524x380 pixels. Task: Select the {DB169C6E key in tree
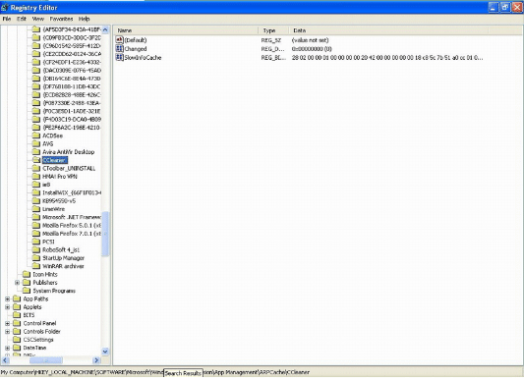(x=72, y=79)
